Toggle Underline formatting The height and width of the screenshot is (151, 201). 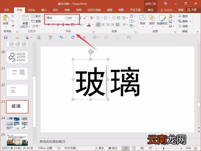point(58,24)
